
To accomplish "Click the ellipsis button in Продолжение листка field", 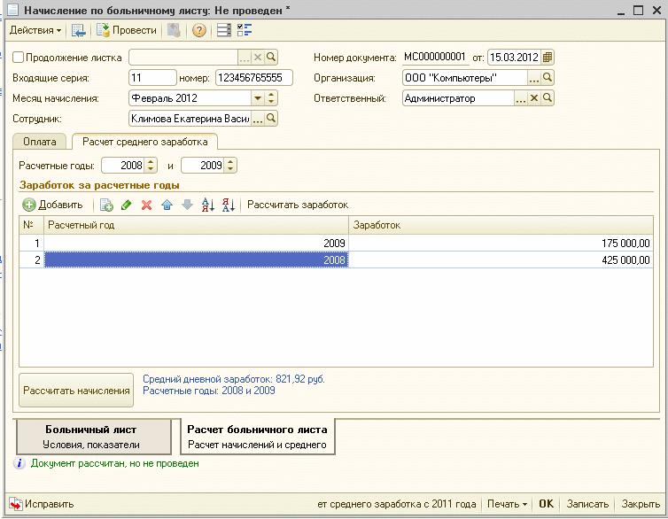I will point(245,57).
